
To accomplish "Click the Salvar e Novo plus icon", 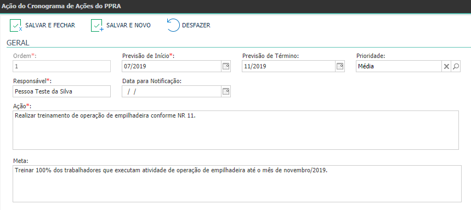I will pyautogui.click(x=97, y=26).
